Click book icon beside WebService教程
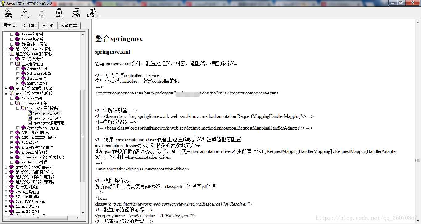Image resolution: width=421 pixels, height=224 pixels. (x=18, y=162)
